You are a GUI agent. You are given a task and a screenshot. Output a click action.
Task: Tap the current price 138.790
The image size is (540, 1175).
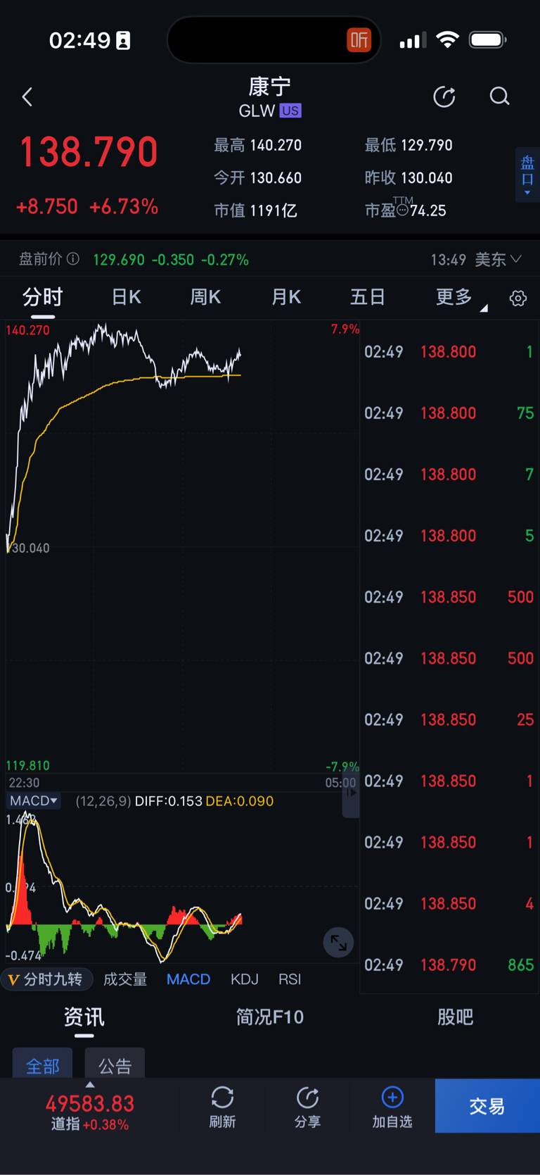tap(89, 152)
